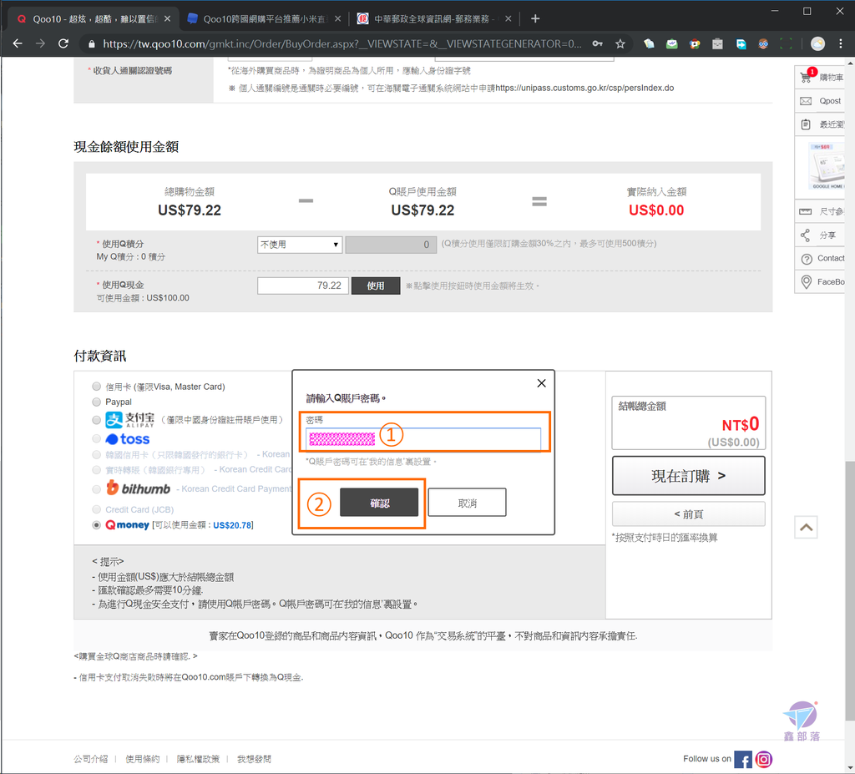Place the order with 現在訂購

click(688, 476)
